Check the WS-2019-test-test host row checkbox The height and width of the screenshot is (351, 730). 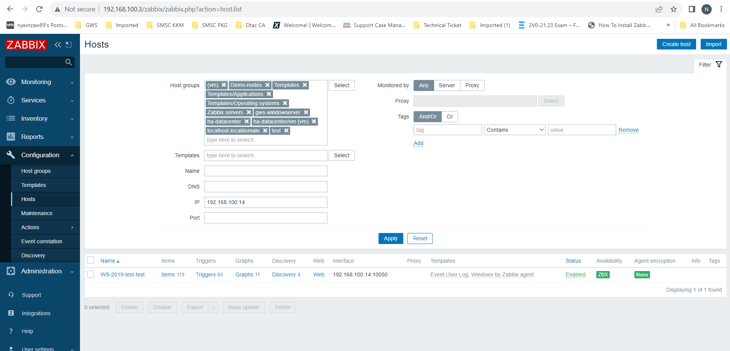(91, 274)
